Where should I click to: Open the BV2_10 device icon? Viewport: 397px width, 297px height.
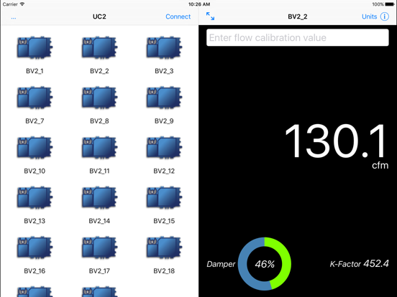click(35, 148)
